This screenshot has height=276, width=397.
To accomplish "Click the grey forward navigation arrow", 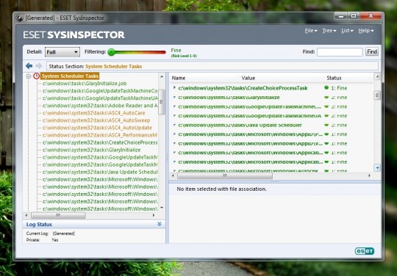I will (39, 66).
